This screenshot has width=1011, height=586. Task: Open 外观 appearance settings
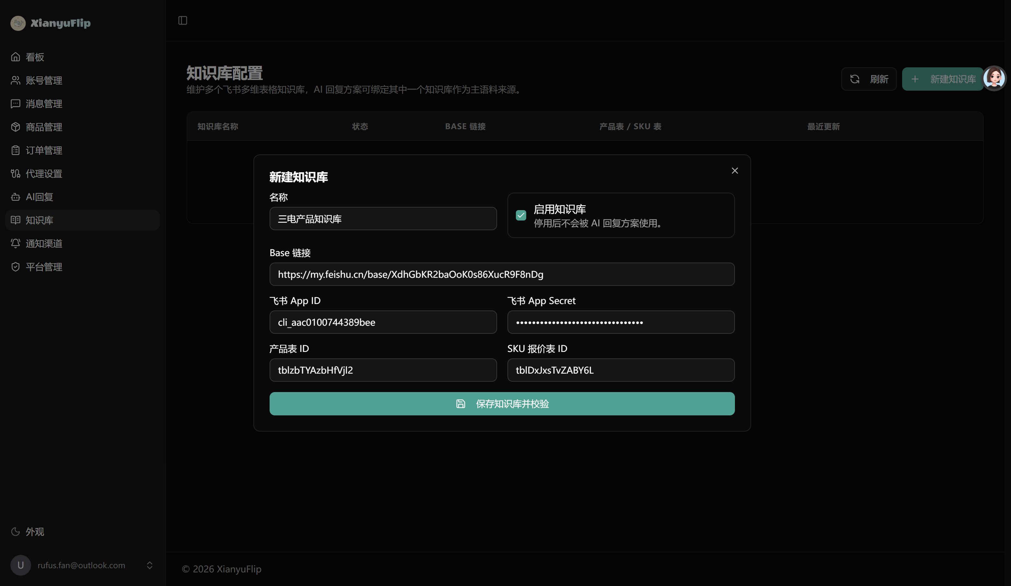coord(83,532)
